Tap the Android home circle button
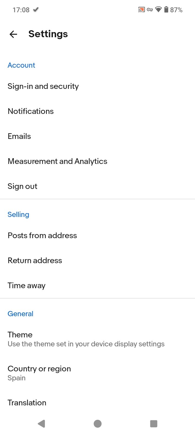Viewport: 195px width, 435px height. [97, 423]
